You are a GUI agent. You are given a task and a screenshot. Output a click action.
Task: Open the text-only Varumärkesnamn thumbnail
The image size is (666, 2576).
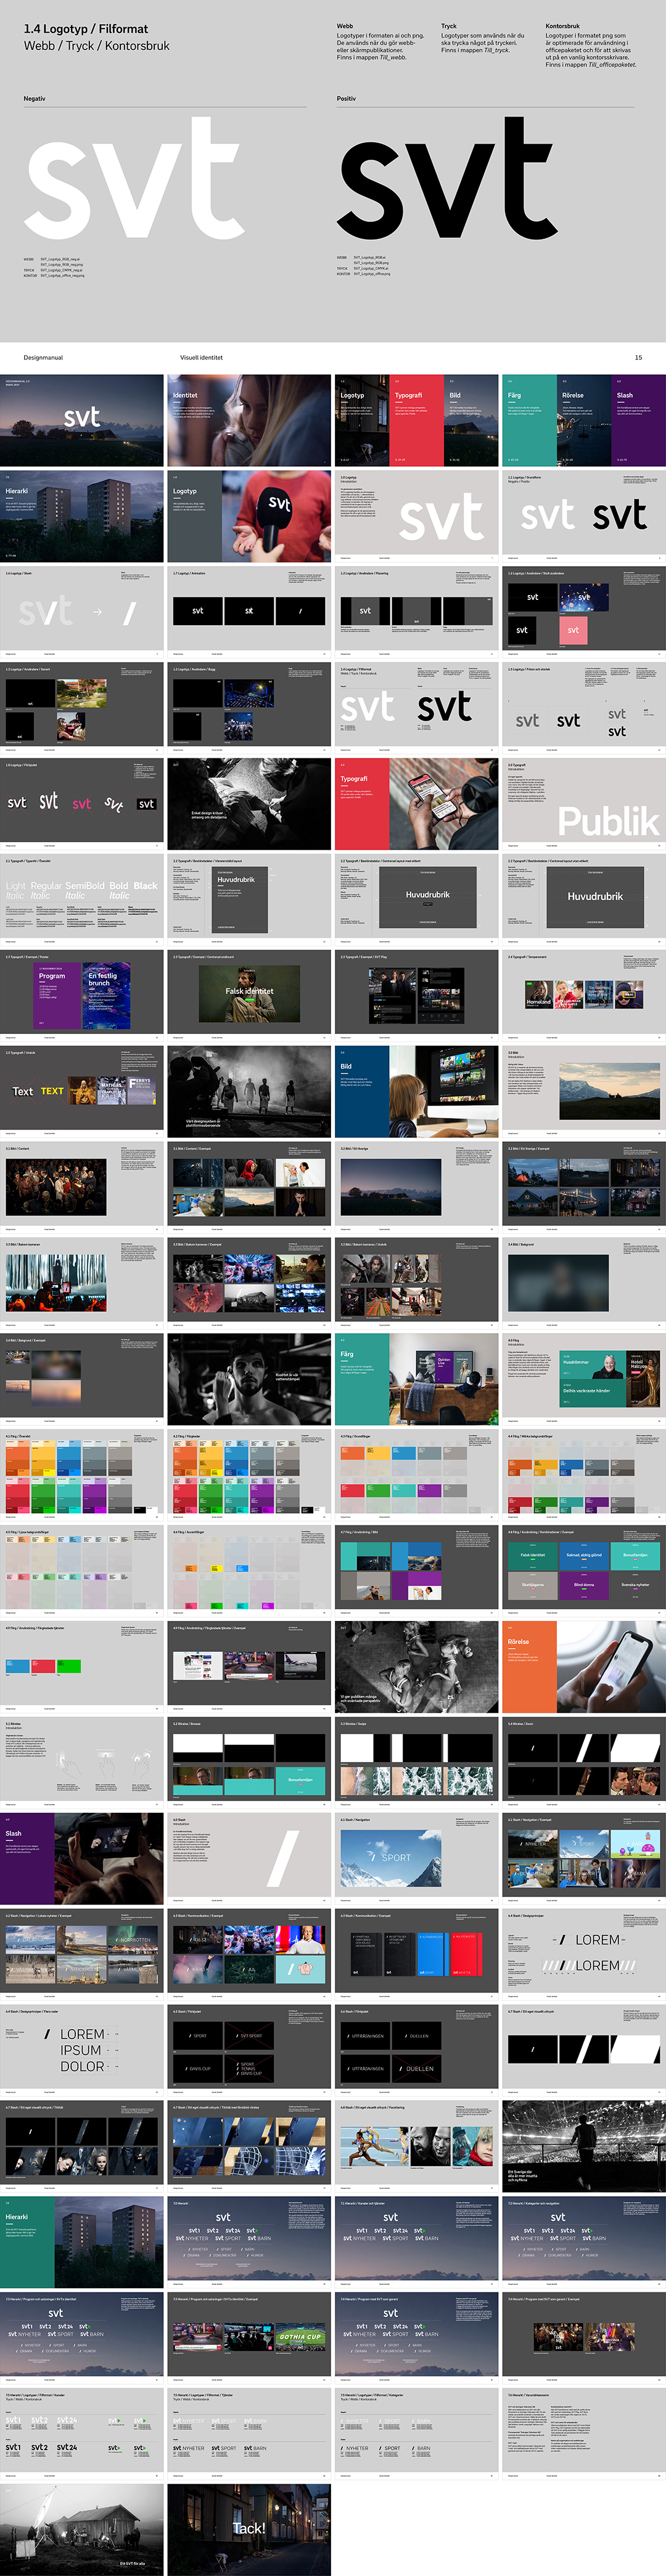tap(584, 2435)
